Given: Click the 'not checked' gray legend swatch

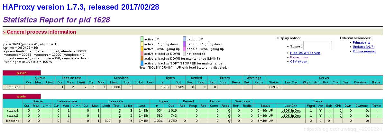Looking at the screenshot, I should tap(184, 54).
